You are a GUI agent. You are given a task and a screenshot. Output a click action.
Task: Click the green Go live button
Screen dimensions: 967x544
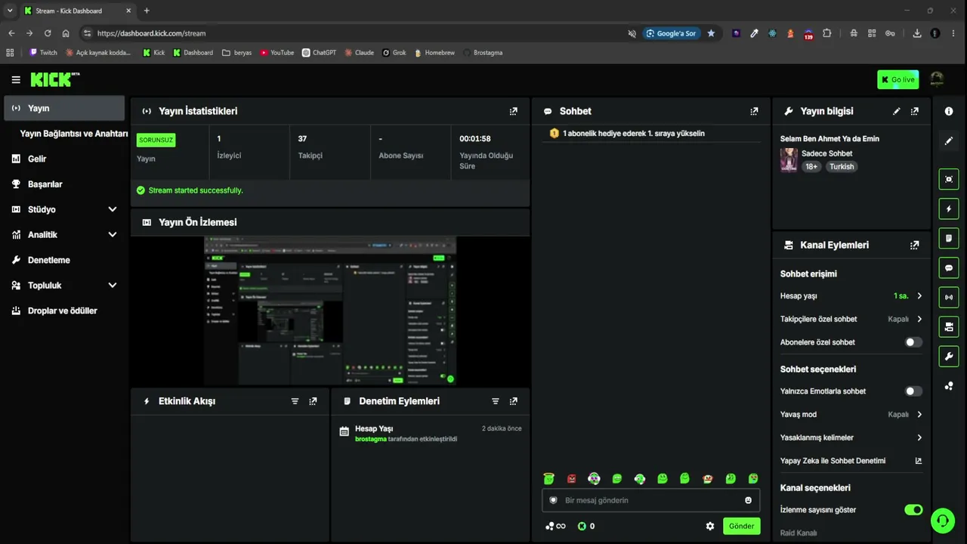897,79
